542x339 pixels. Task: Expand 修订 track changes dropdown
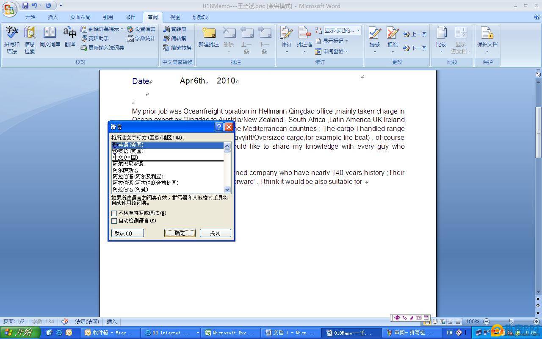point(287,52)
